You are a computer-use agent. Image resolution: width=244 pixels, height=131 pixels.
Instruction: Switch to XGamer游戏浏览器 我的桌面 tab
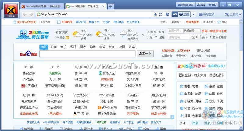tap(42, 6)
